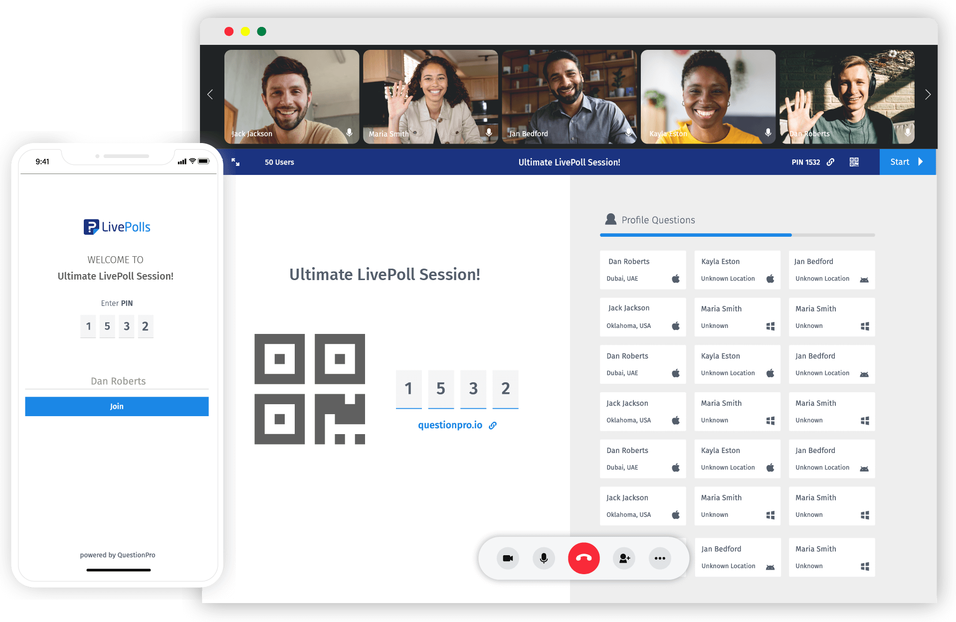Click Profile Questions person icon
Screen dimensions: 956x622
[610, 219]
